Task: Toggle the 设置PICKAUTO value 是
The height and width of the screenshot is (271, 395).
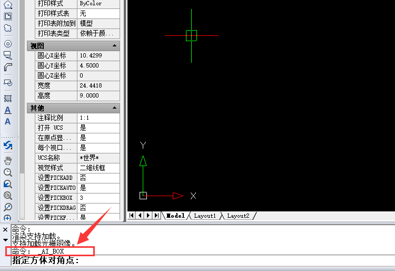Action: click(x=98, y=188)
